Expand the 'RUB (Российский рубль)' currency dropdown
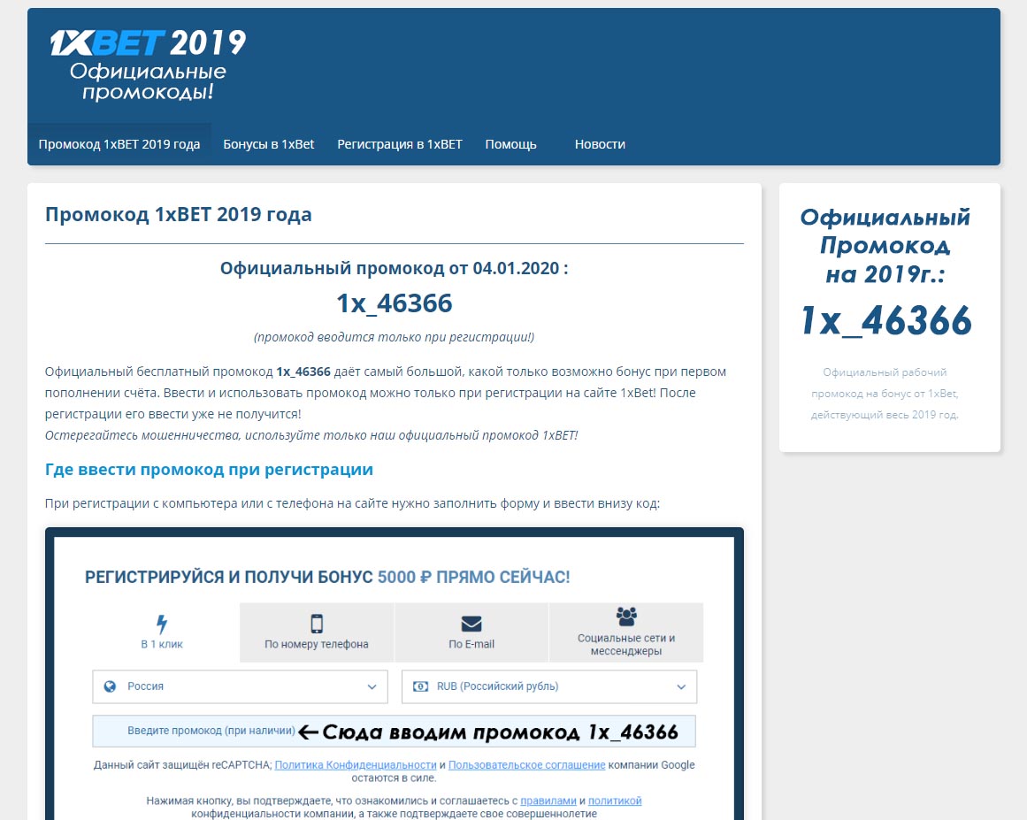 tap(548, 686)
